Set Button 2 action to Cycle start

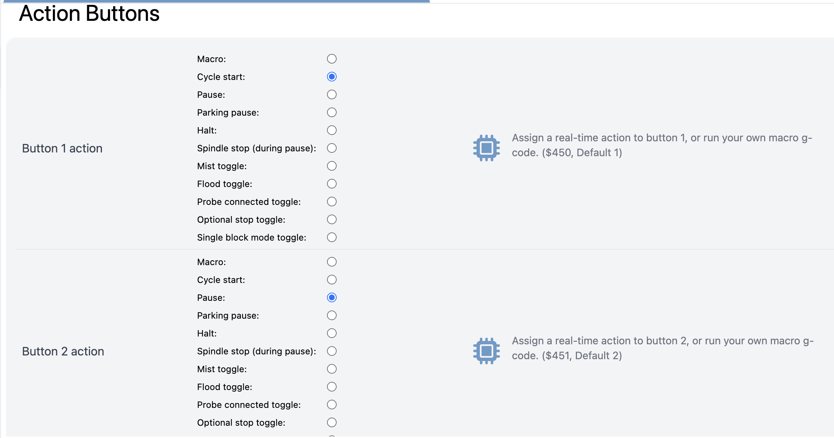[331, 280]
